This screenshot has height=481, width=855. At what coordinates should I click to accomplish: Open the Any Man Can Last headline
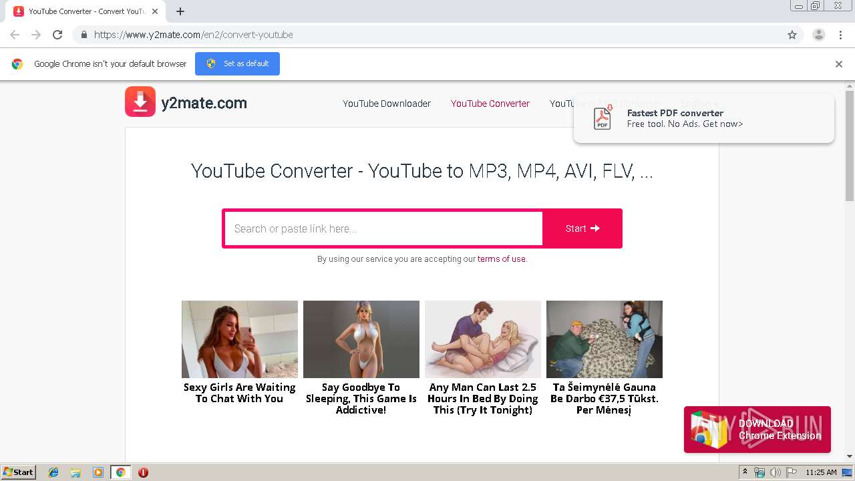[483, 398]
